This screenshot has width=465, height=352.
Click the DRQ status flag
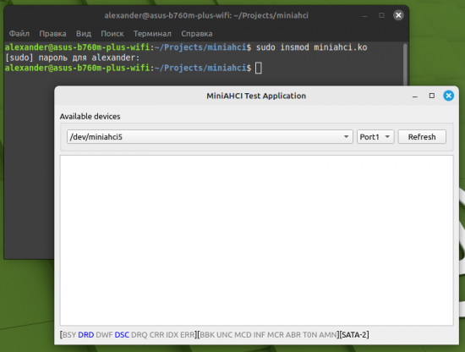click(139, 335)
